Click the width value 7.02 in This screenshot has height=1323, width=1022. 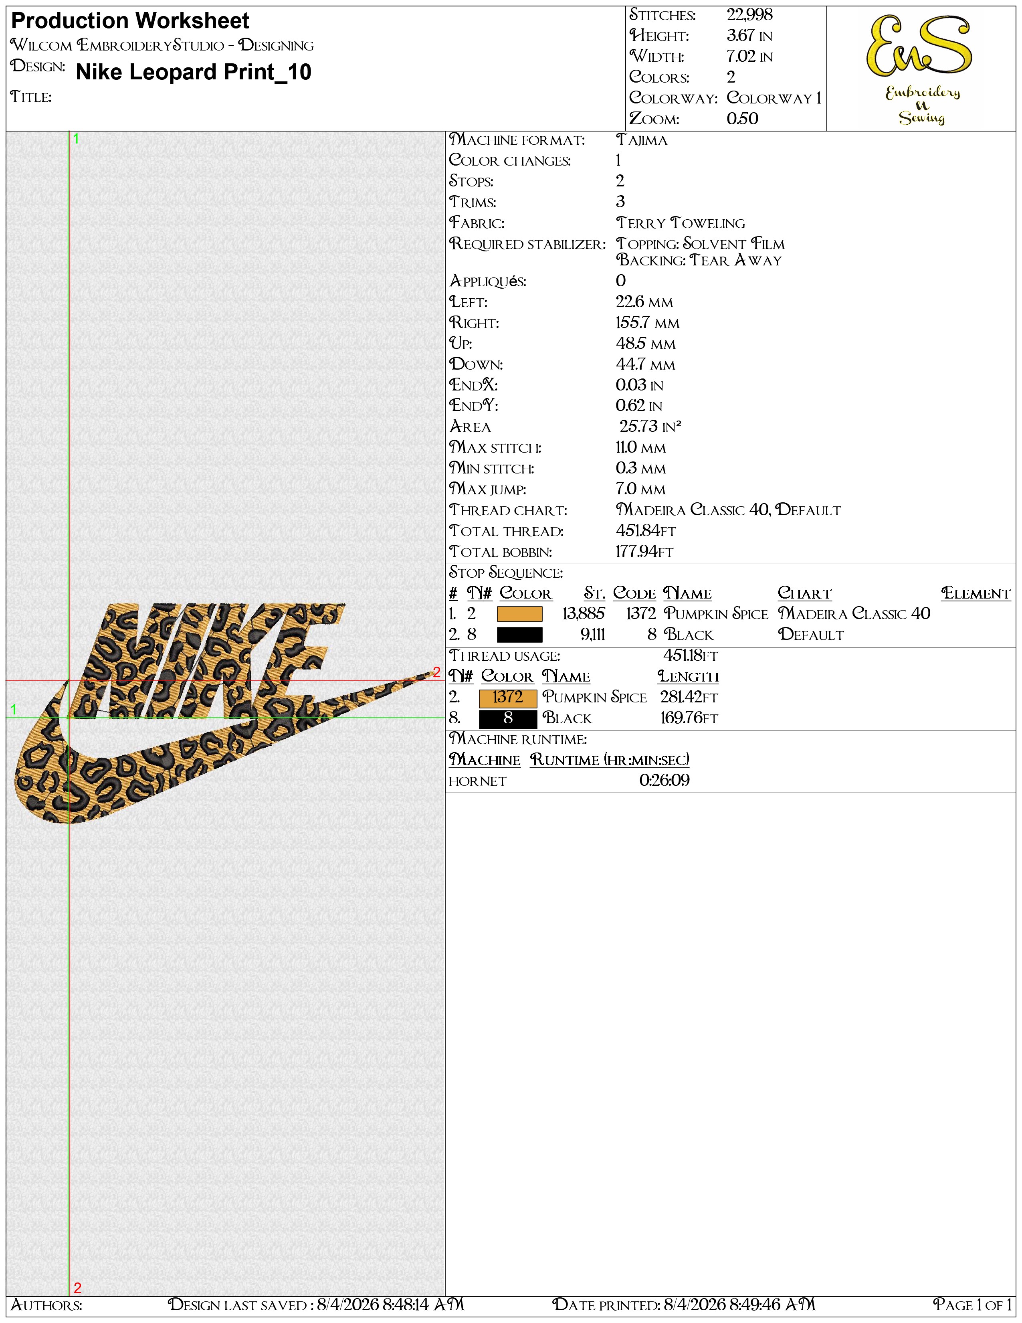(749, 57)
